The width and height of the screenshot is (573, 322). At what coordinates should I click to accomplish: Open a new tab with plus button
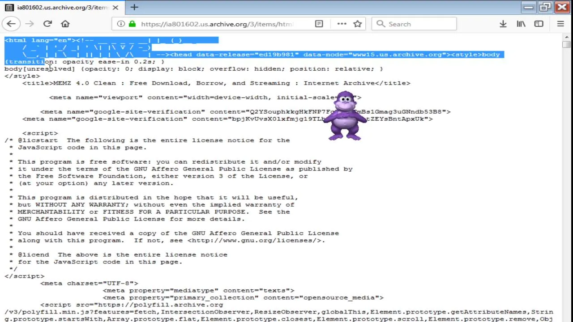point(134,7)
